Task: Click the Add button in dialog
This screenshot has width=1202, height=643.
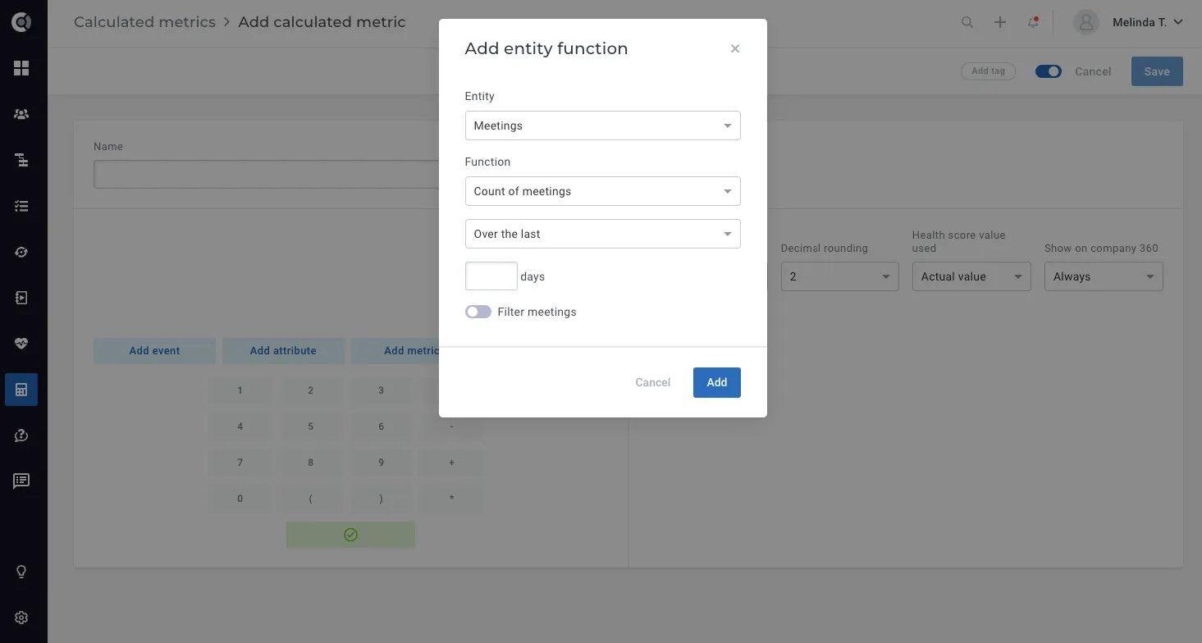Action: click(x=717, y=382)
